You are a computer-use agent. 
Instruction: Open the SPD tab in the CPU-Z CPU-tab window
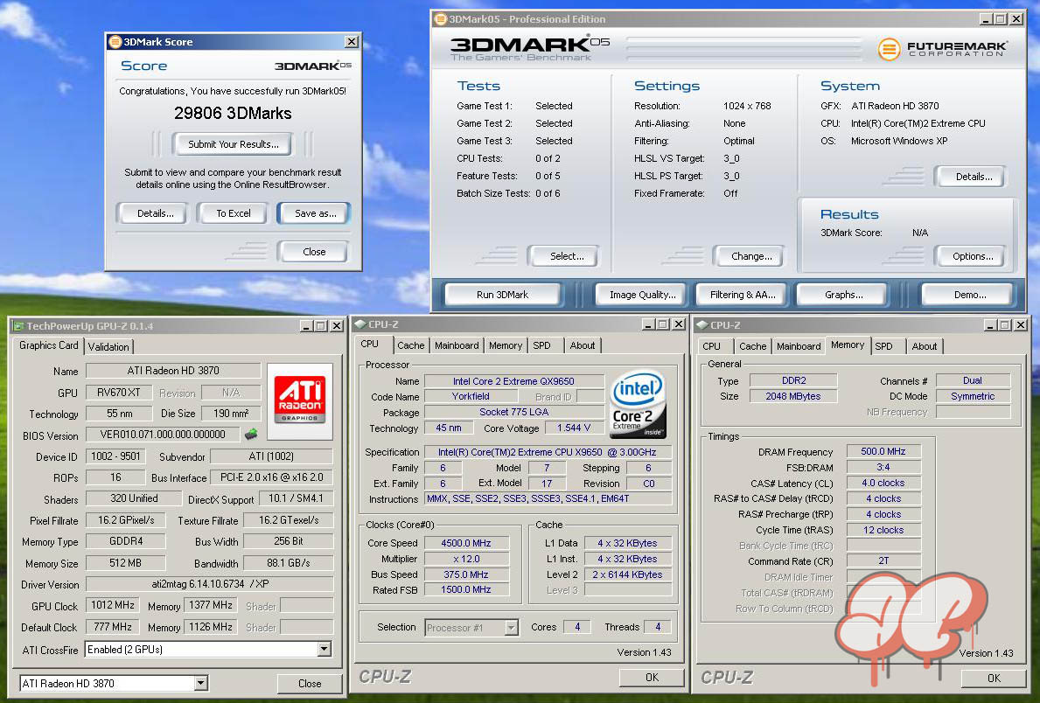pos(542,345)
